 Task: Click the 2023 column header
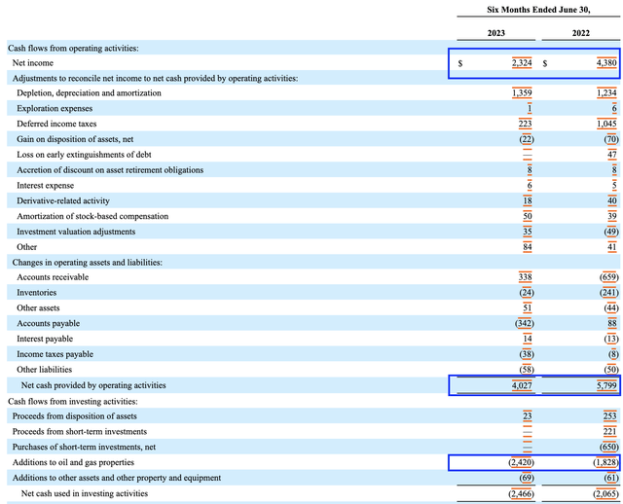[x=496, y=33]
